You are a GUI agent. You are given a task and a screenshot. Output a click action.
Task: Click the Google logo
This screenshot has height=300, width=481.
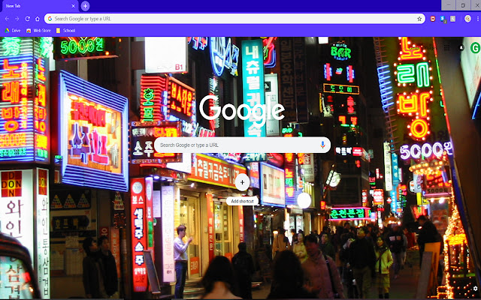[x=242, y=109]
